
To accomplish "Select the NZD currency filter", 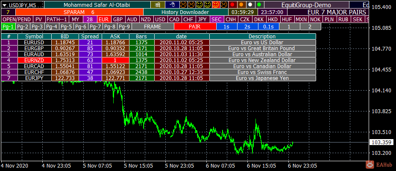I will pyautogui.click(x=146, y=20).
